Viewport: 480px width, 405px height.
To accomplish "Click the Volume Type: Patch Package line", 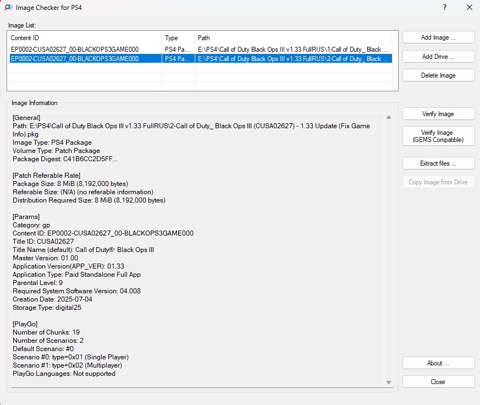I will (x=56, y=151).
